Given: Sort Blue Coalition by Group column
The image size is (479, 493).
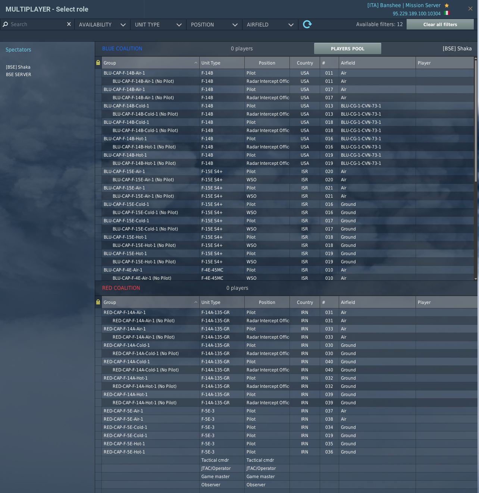Looking at the screenshot, I should pos(150,63).
